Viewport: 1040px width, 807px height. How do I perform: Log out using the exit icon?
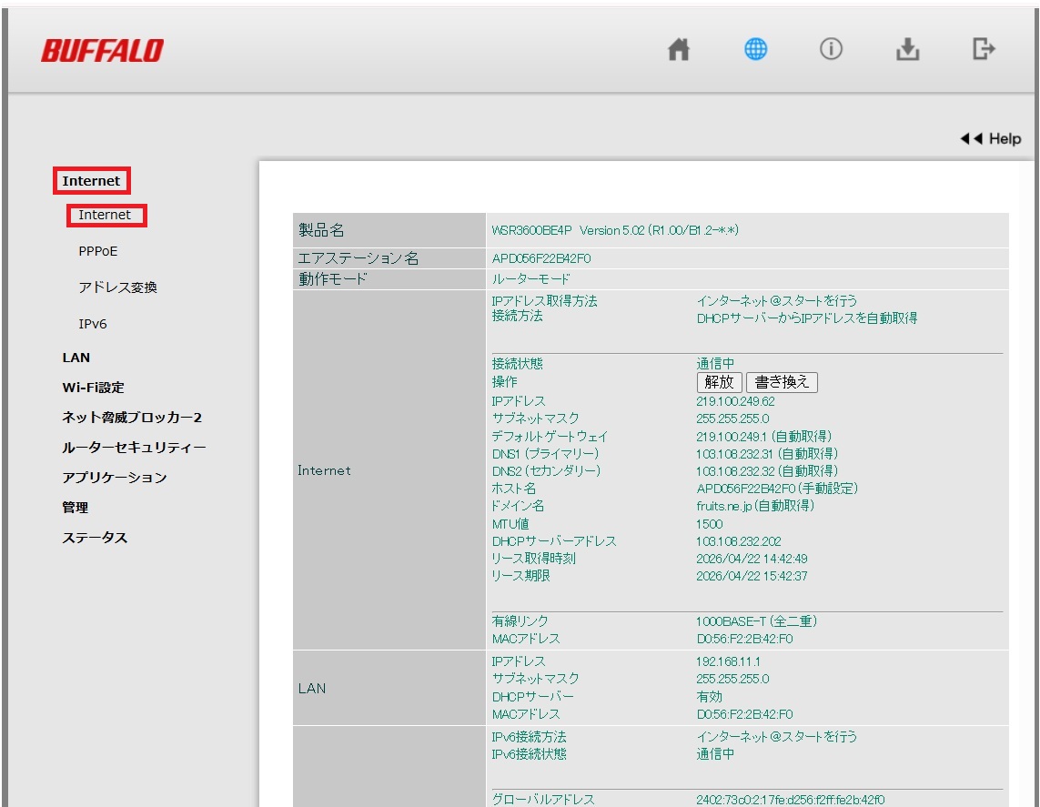pyautogui.click(x=984, y=49)
